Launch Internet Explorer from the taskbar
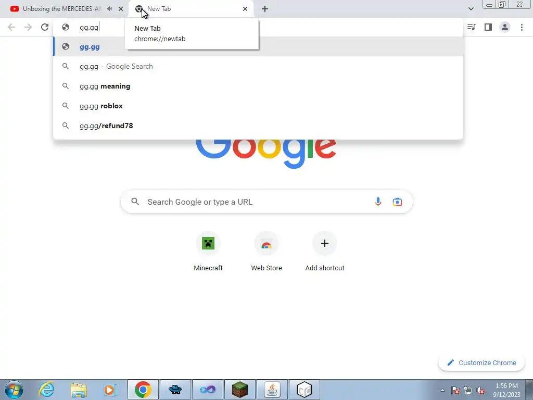 pos(46,390)
